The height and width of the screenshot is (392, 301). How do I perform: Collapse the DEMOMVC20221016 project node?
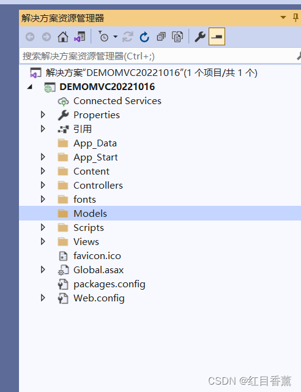coord(30,87)
